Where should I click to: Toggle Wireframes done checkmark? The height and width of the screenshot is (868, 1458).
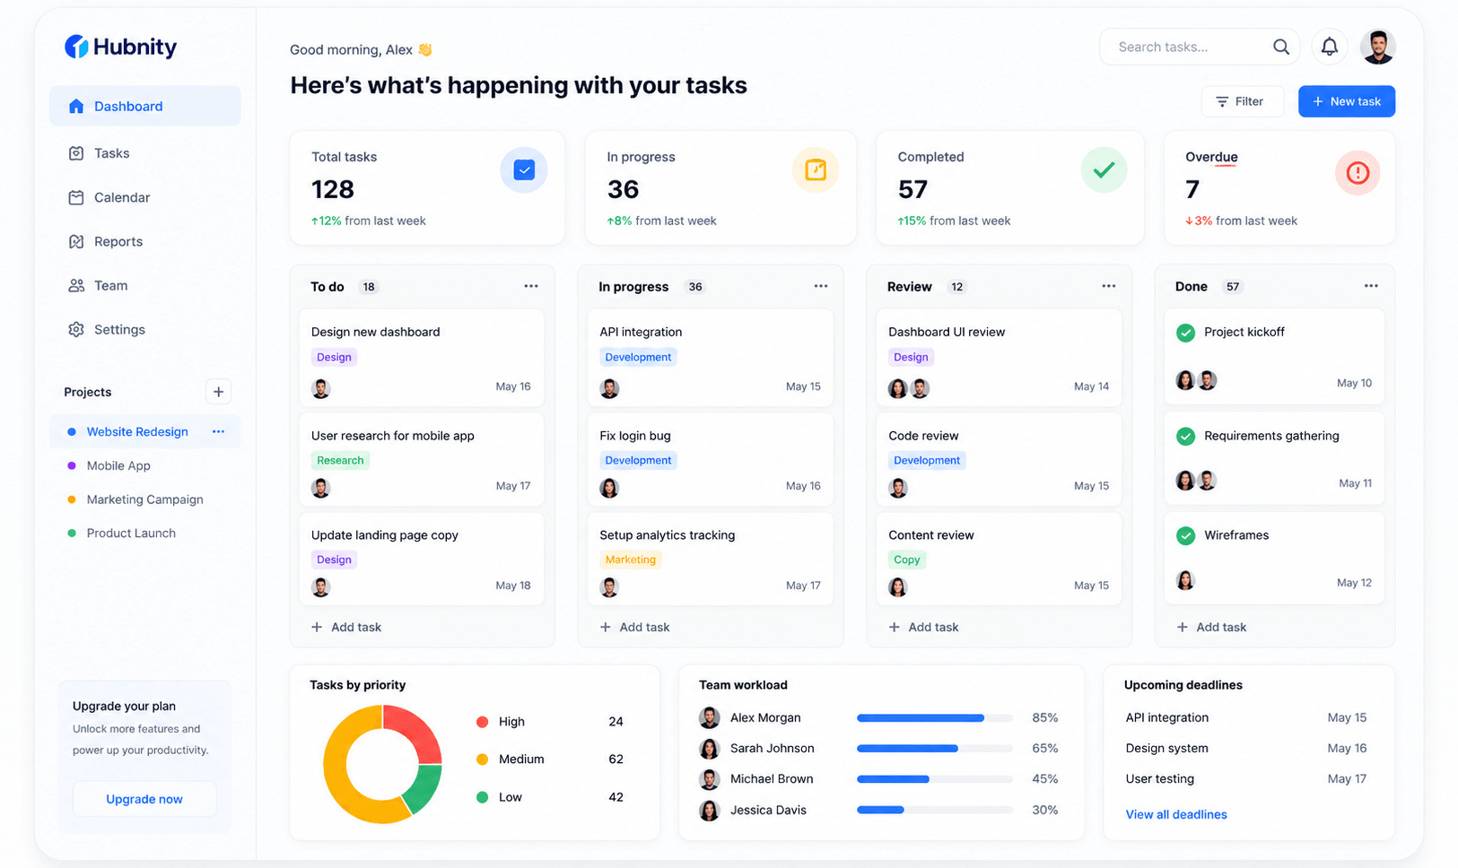pos(1185,535)
